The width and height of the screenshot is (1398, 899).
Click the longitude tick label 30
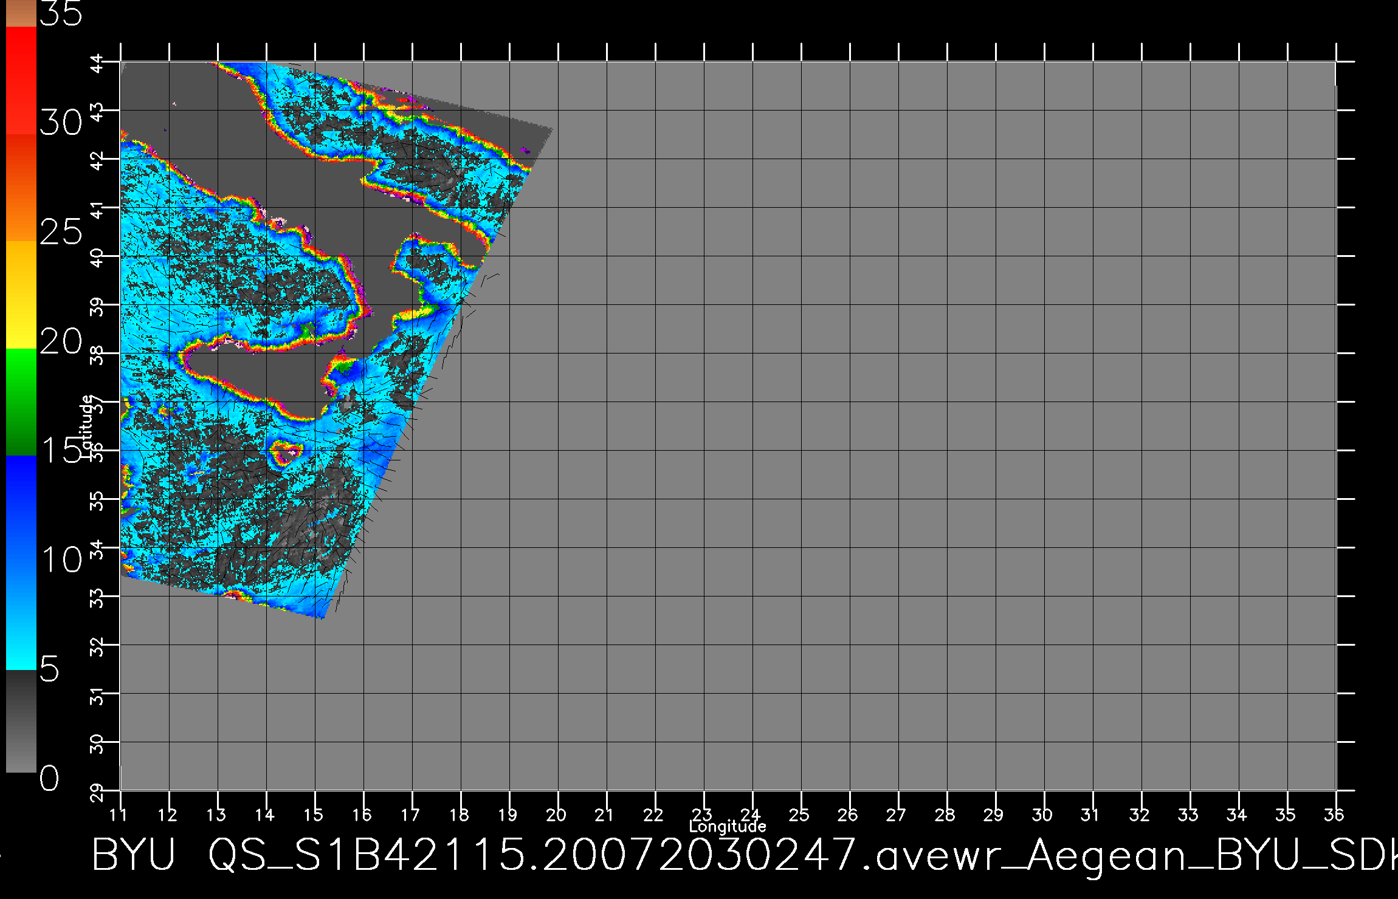click(1042, 815)
